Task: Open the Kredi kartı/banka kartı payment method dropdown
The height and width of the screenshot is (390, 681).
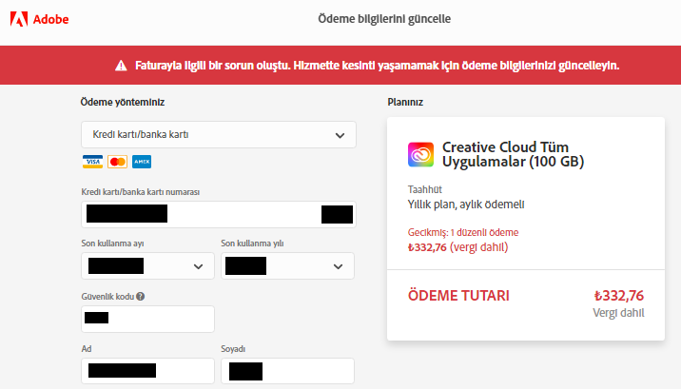Action: coord(219,135)
